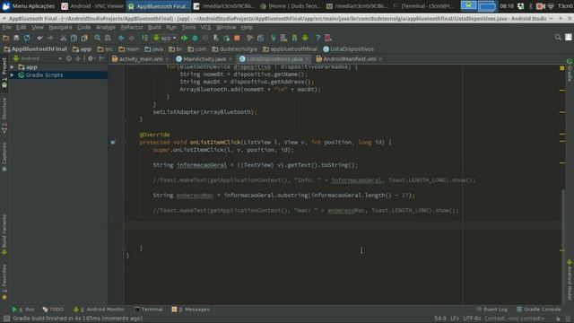
Task: Click the Back navigation arrow icon
Action: (121, 38)
